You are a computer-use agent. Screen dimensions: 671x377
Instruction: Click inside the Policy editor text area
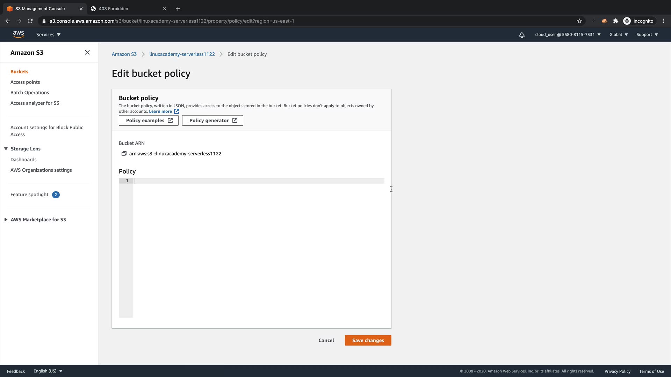pos(259,244)
